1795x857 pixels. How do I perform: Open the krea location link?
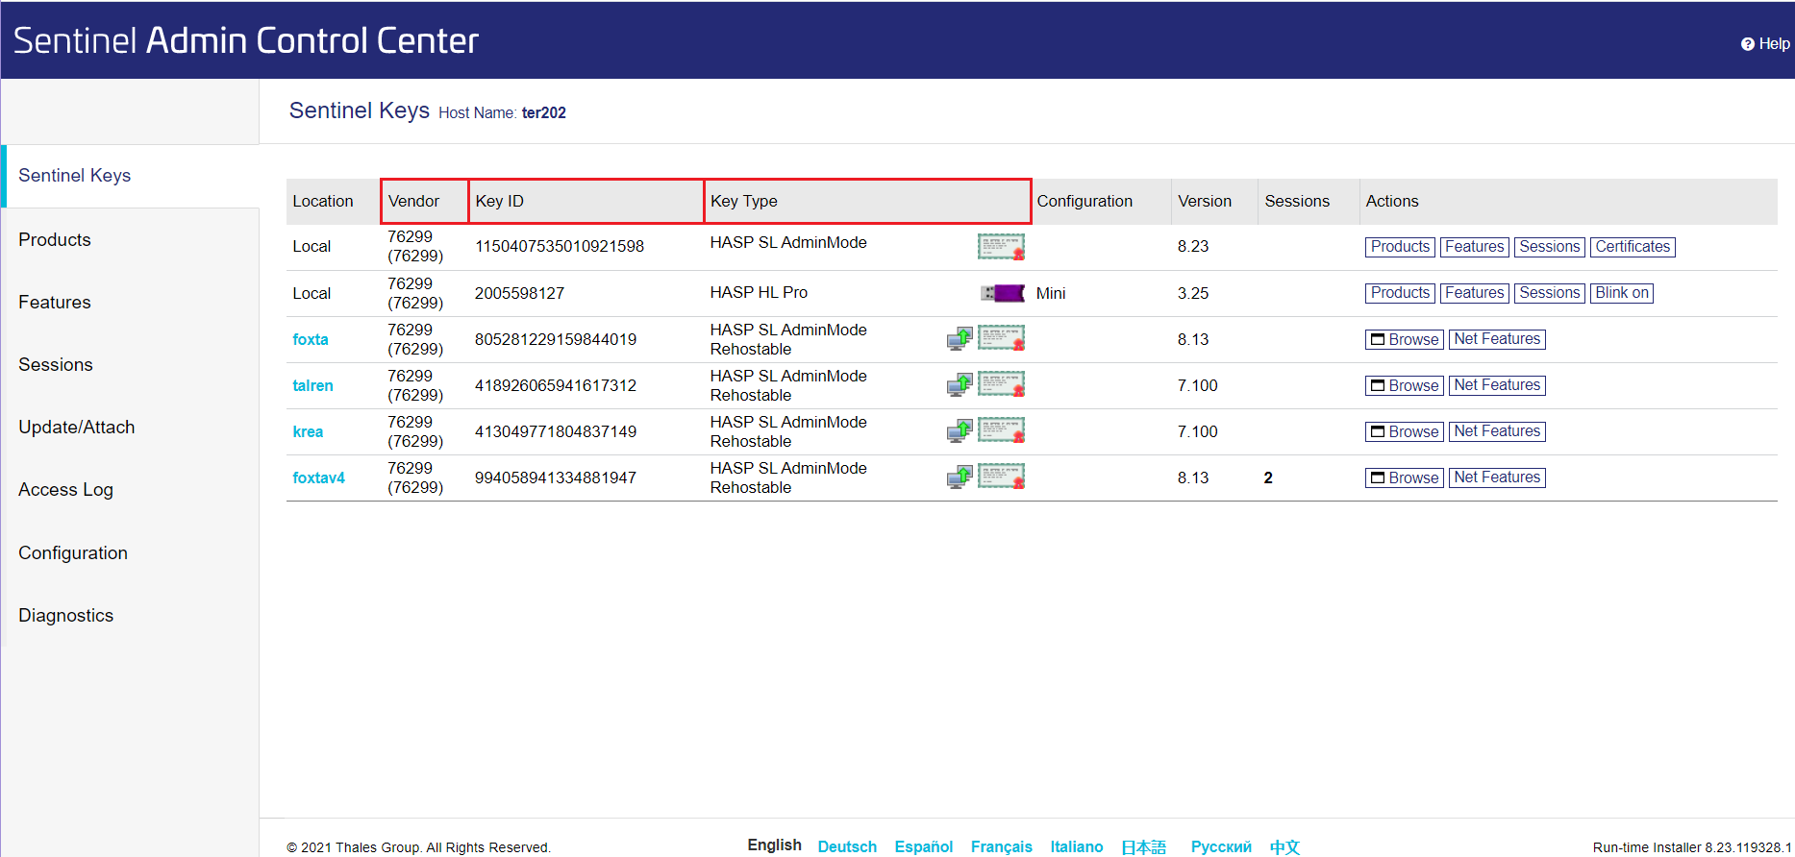pyautogui.click(x=308, y=431)
